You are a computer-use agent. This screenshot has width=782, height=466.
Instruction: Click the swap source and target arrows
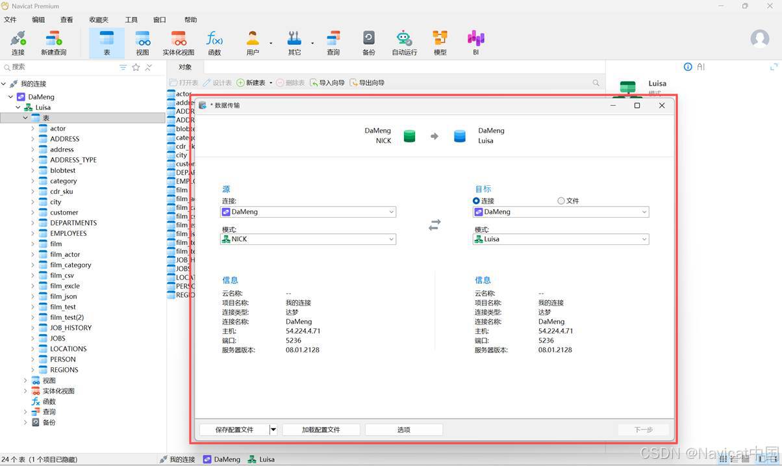(x=435, y=225)
